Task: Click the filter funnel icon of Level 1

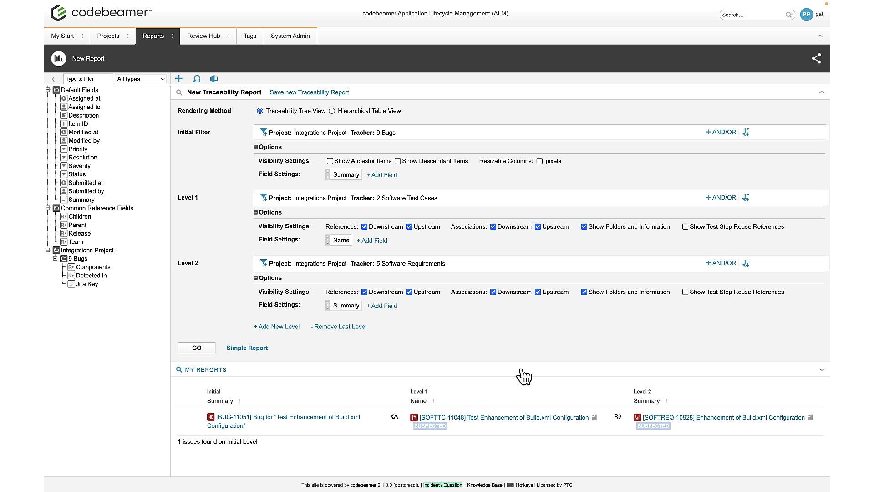Action: pos(264,198)
